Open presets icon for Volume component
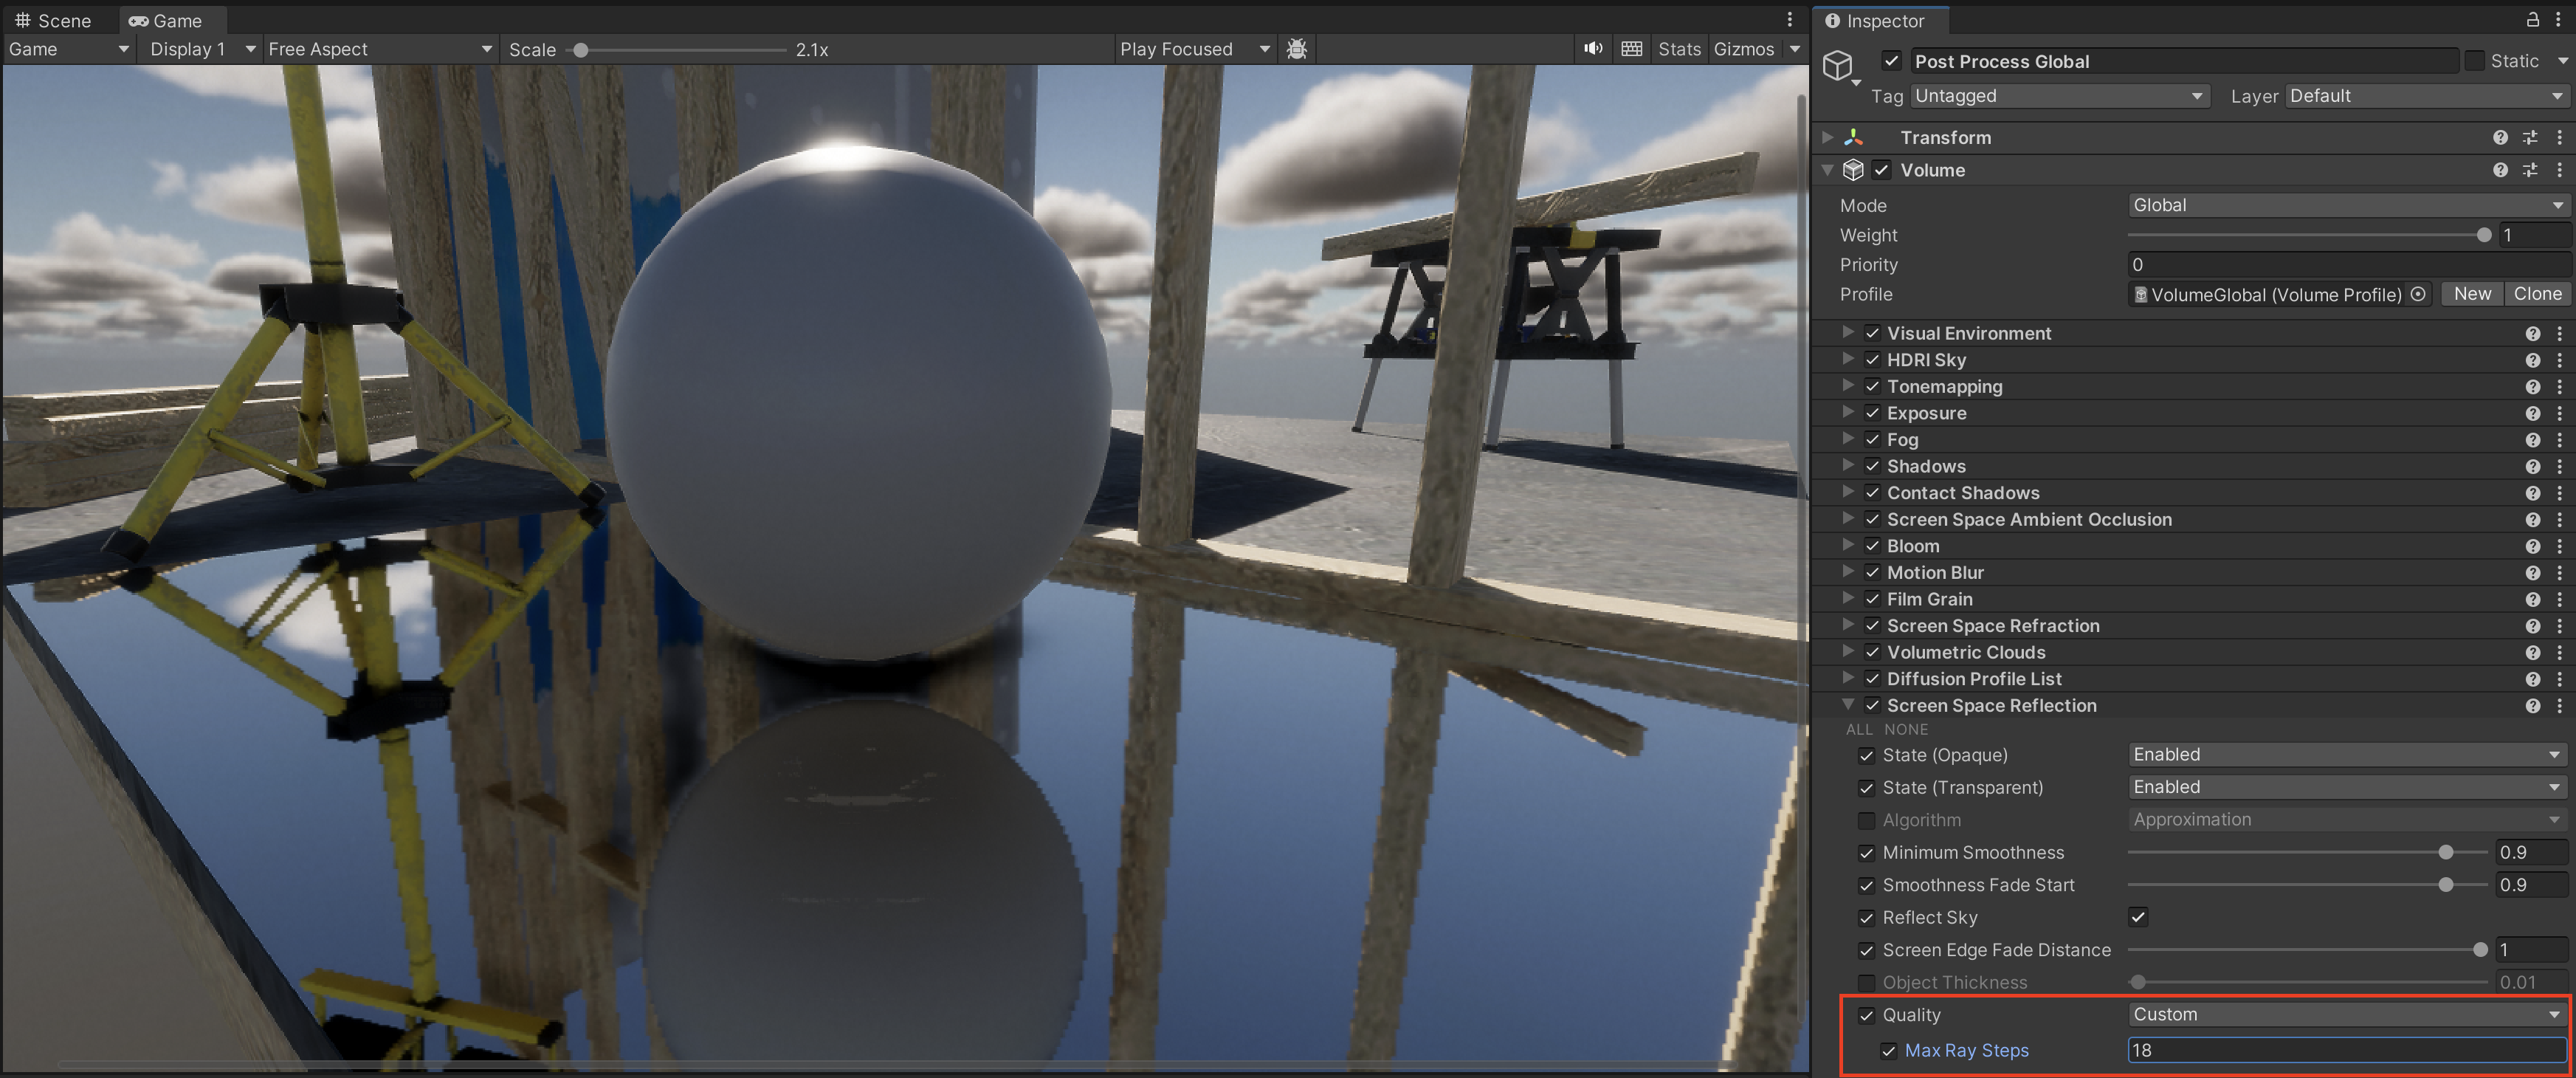The image size is (2576, 1078). (2530, 170)
